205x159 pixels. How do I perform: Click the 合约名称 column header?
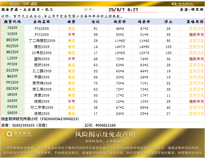tap(42, 22)
